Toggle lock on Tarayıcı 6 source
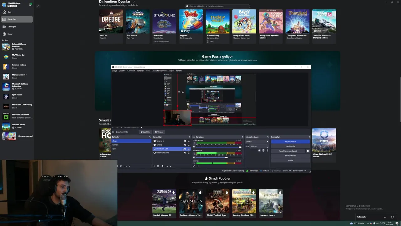 [x=189, y=141]
